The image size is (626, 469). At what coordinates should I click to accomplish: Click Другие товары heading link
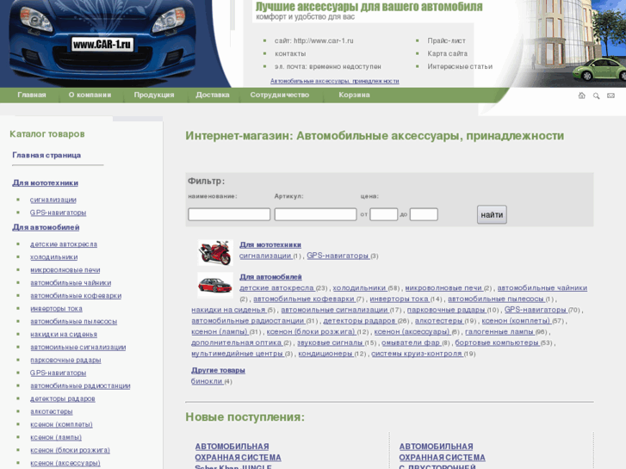(218, 370)
